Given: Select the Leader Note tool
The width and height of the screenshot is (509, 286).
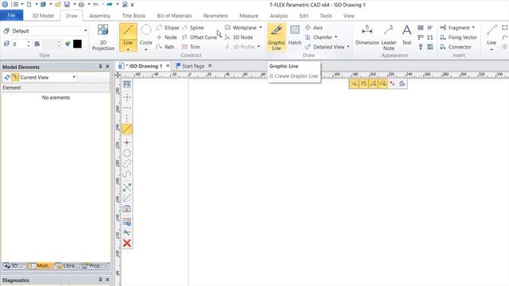Looking at the screenshot, I should [x=389, y=37].
